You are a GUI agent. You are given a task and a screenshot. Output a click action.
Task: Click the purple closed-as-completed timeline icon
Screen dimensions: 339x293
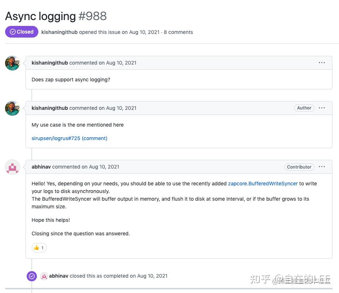pyautogui.click(x=32, y=276)
